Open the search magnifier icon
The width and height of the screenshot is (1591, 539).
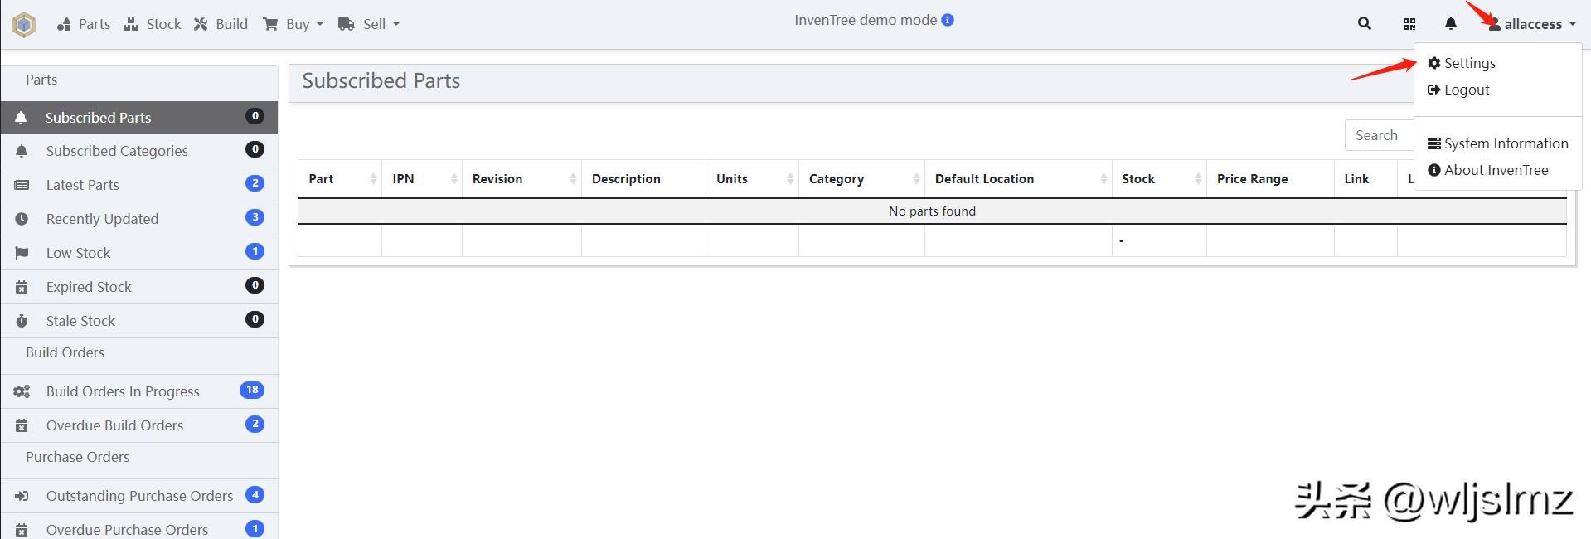(x=1364, y=24)
